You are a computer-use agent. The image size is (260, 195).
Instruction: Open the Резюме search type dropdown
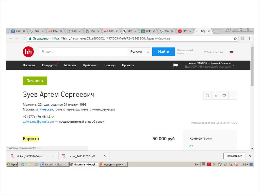pos(139,52)
